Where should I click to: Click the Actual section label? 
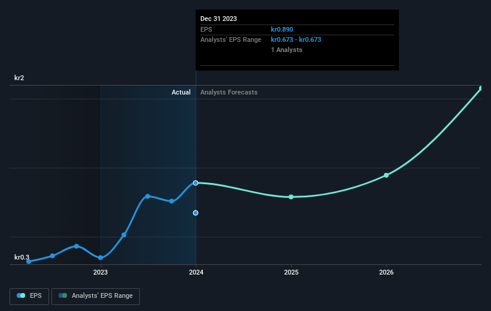(x=181, y=92)
